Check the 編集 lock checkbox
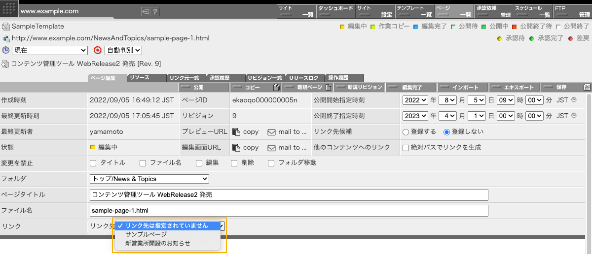The width and height of the screenshot is (592, 254). (199, 163)
